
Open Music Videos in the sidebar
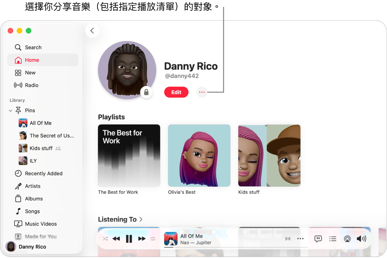(x=40, y=224)
